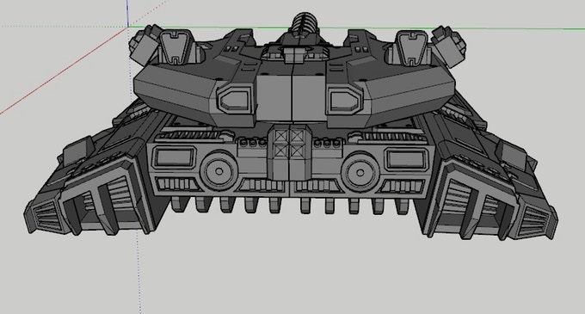The height and width of the screenshot is (314, 585).
Task: Click the left turret front center panel
Action: [x=274, y=99]
